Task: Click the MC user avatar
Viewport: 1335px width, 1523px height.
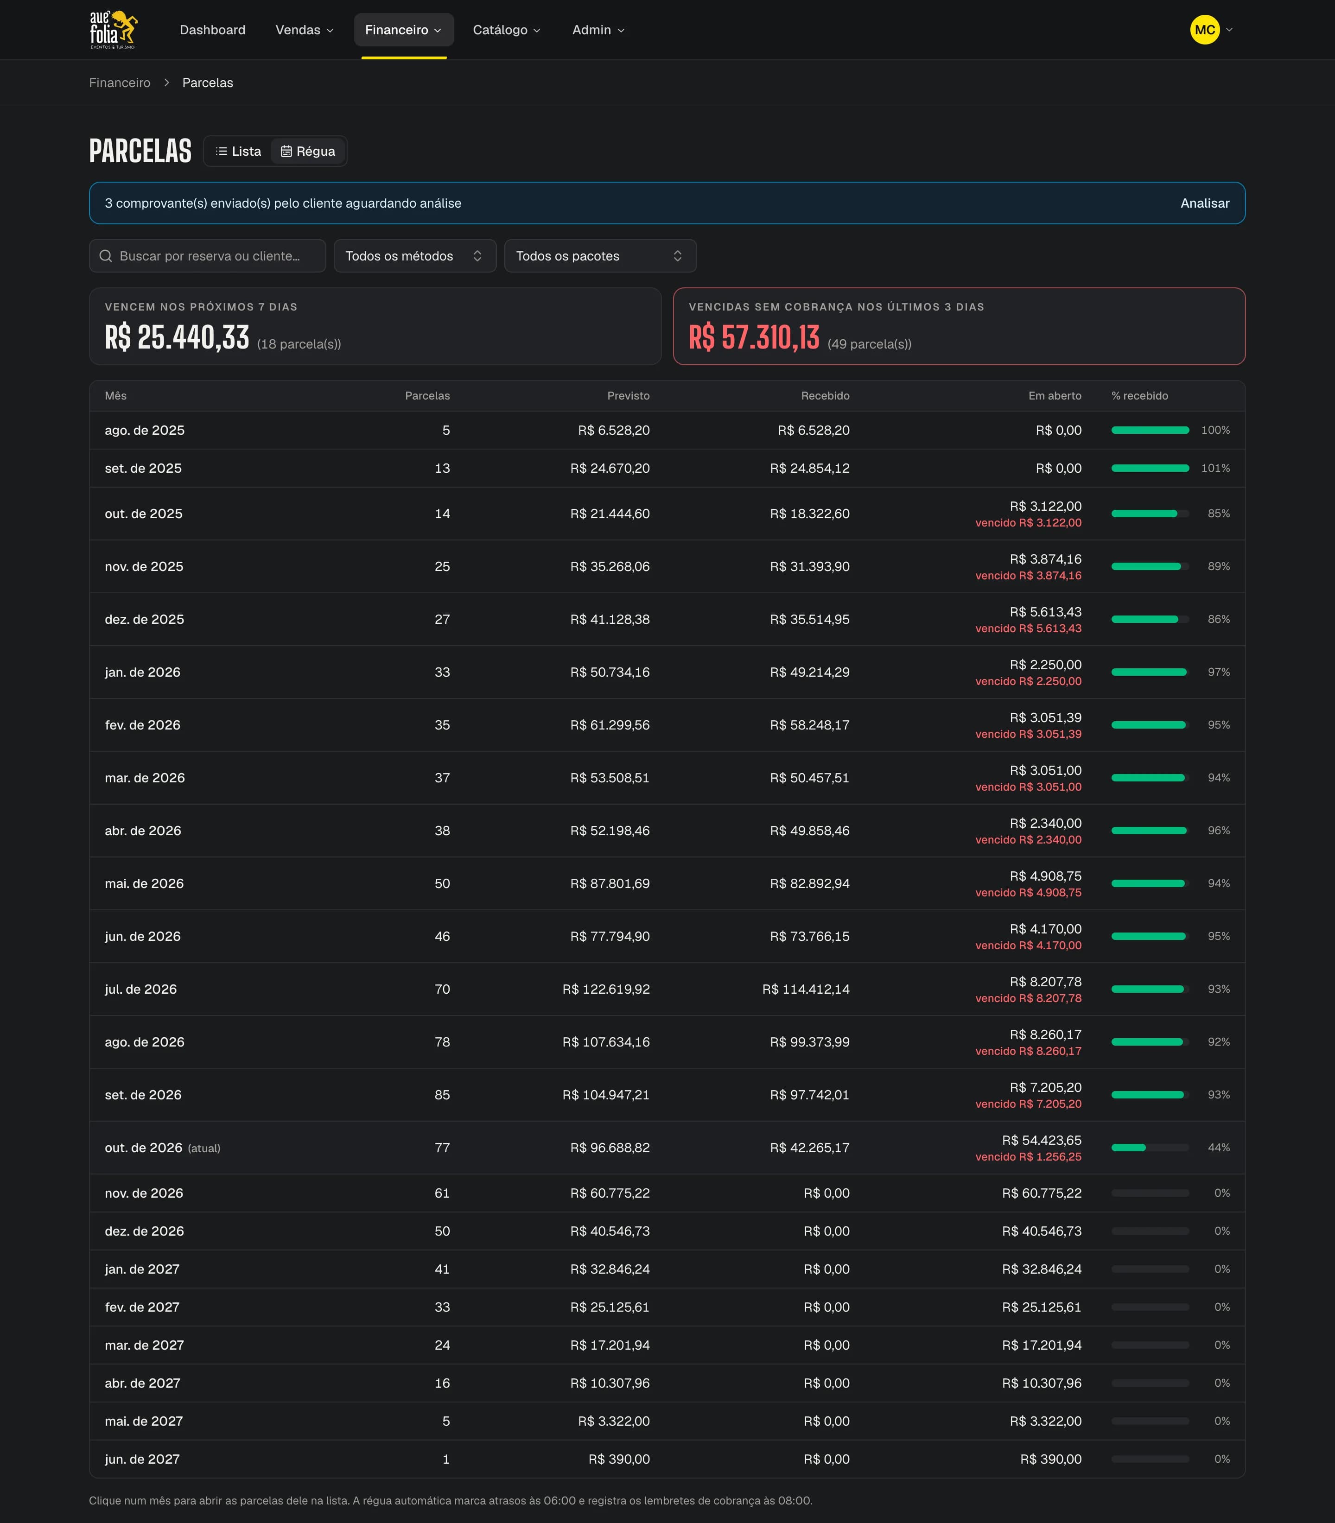Action: 1205,30
